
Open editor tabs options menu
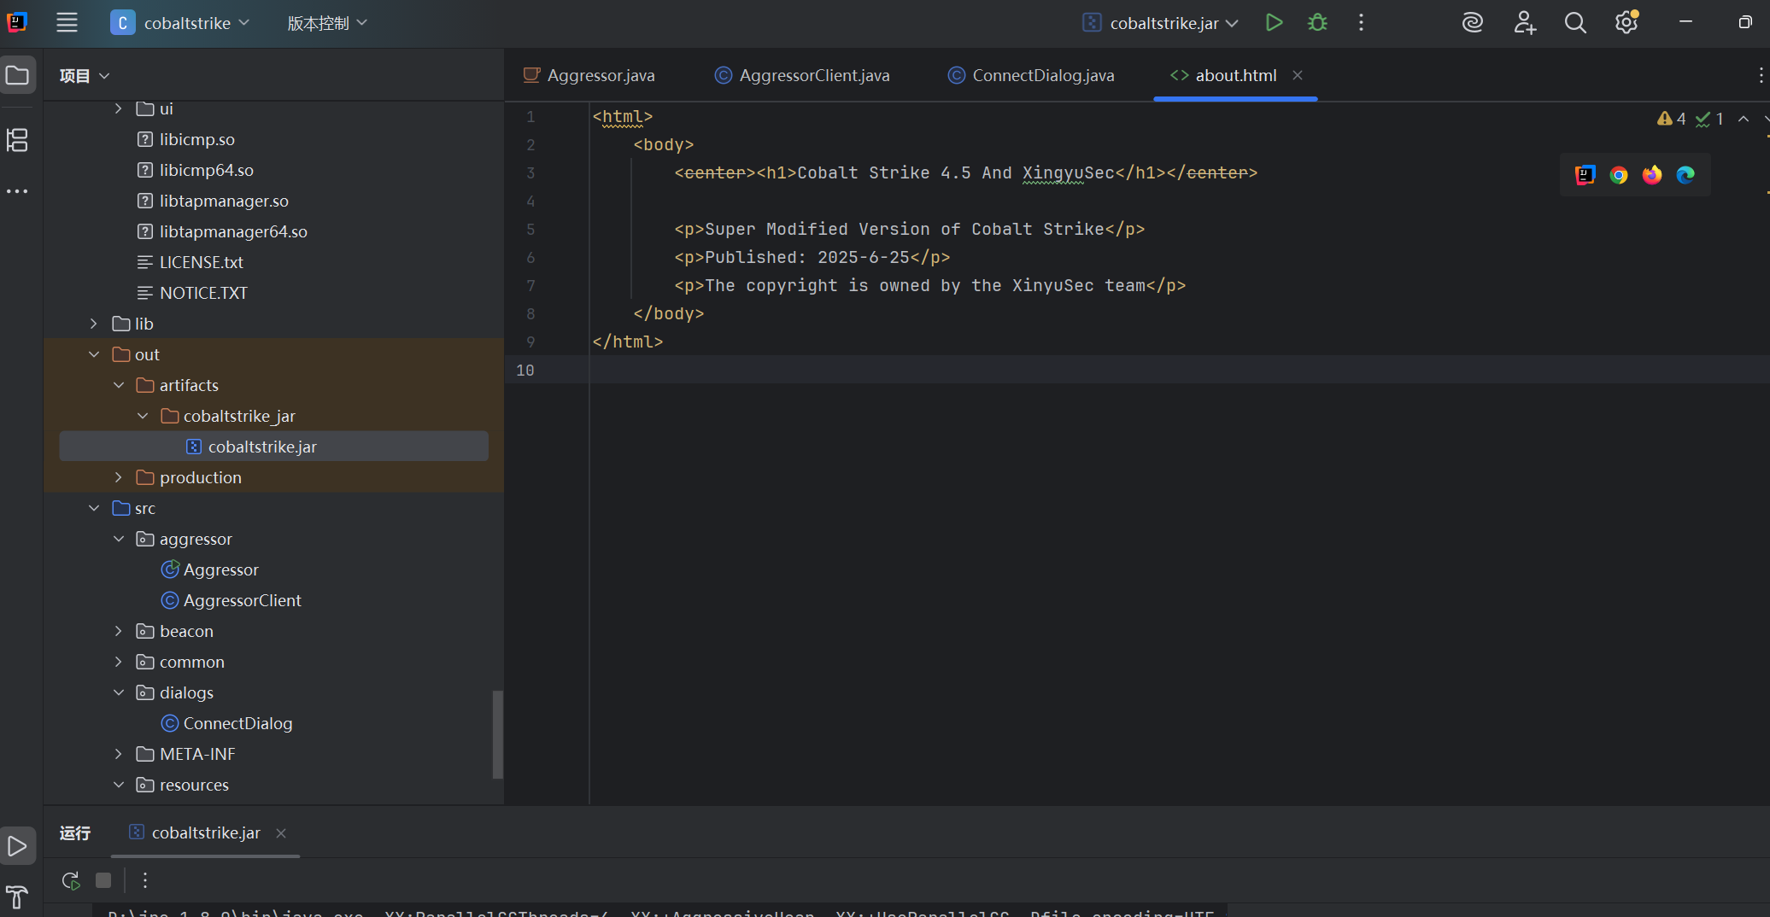[x=1761, y=75]
